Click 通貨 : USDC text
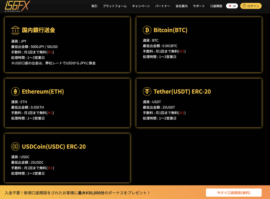The width and height of the screenshot is (270, 199). point(20,157)
